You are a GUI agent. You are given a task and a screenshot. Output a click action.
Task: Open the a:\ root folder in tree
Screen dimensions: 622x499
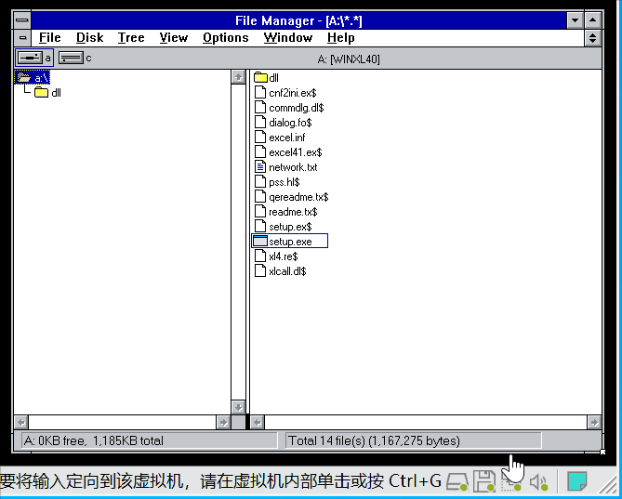33,78
